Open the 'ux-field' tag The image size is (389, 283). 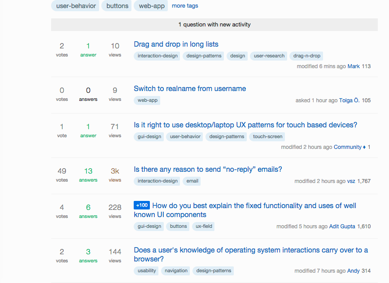[x=203, y=226]
